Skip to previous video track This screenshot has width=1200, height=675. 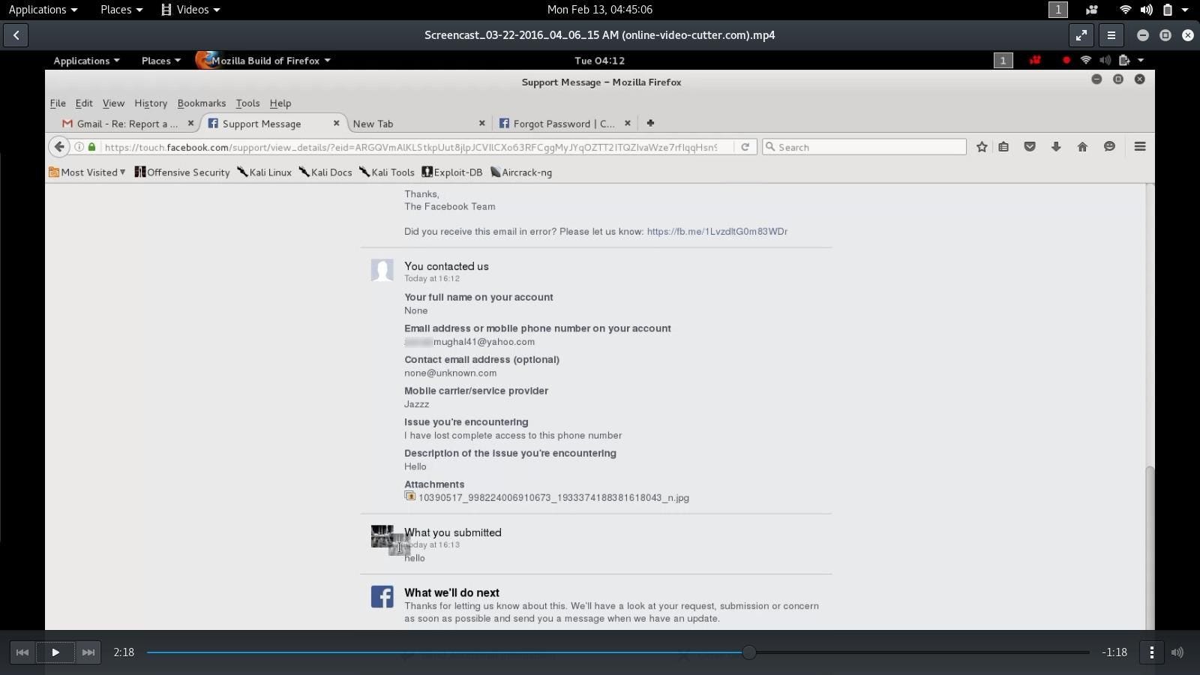tap(22, 652)
